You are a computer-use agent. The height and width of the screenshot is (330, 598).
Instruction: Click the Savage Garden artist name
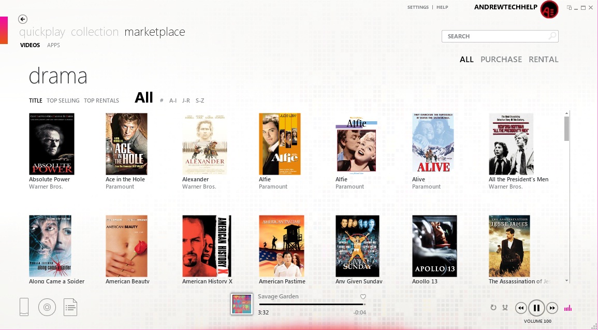coord(278,296)
